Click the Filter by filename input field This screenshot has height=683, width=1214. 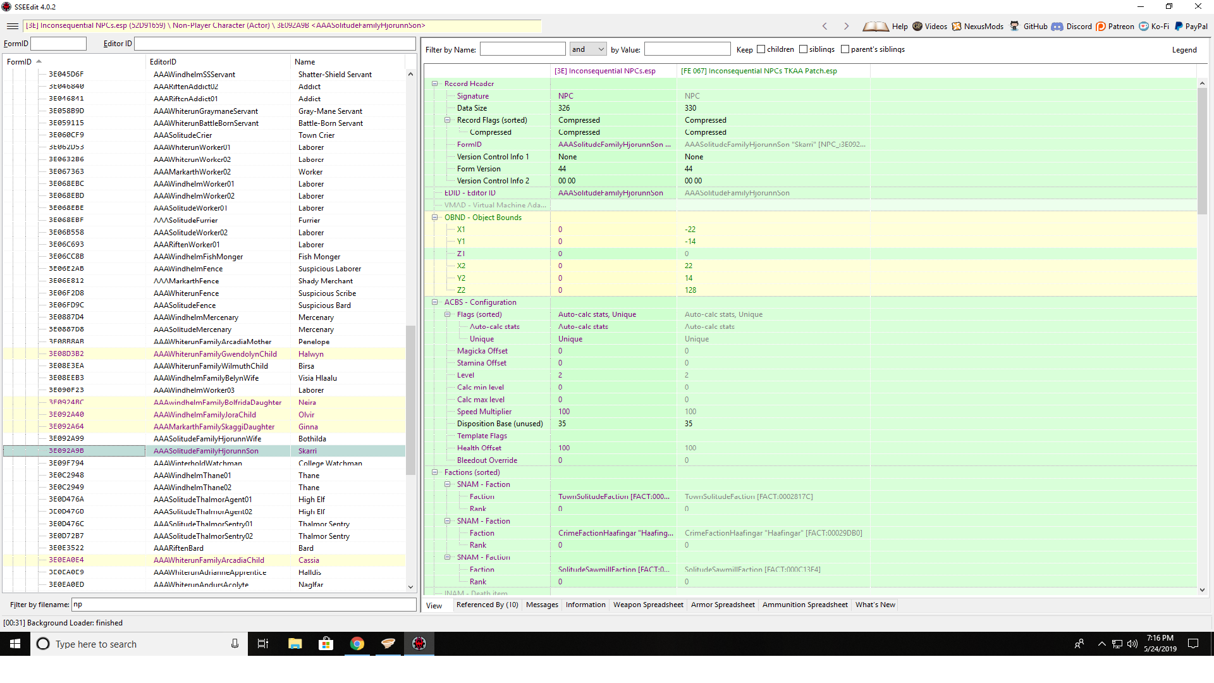tap(243, 605)
